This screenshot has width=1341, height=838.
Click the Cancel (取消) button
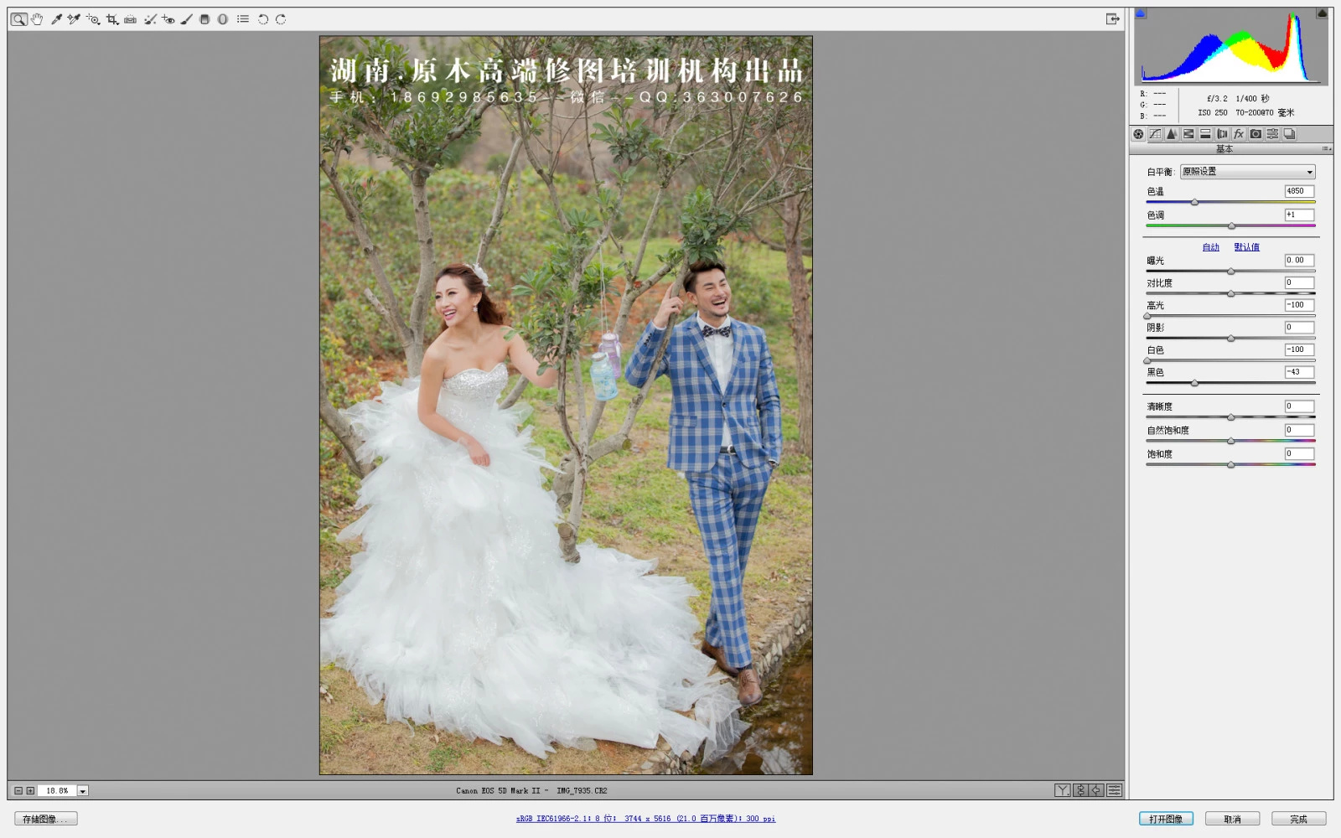tap(1232, 819)
